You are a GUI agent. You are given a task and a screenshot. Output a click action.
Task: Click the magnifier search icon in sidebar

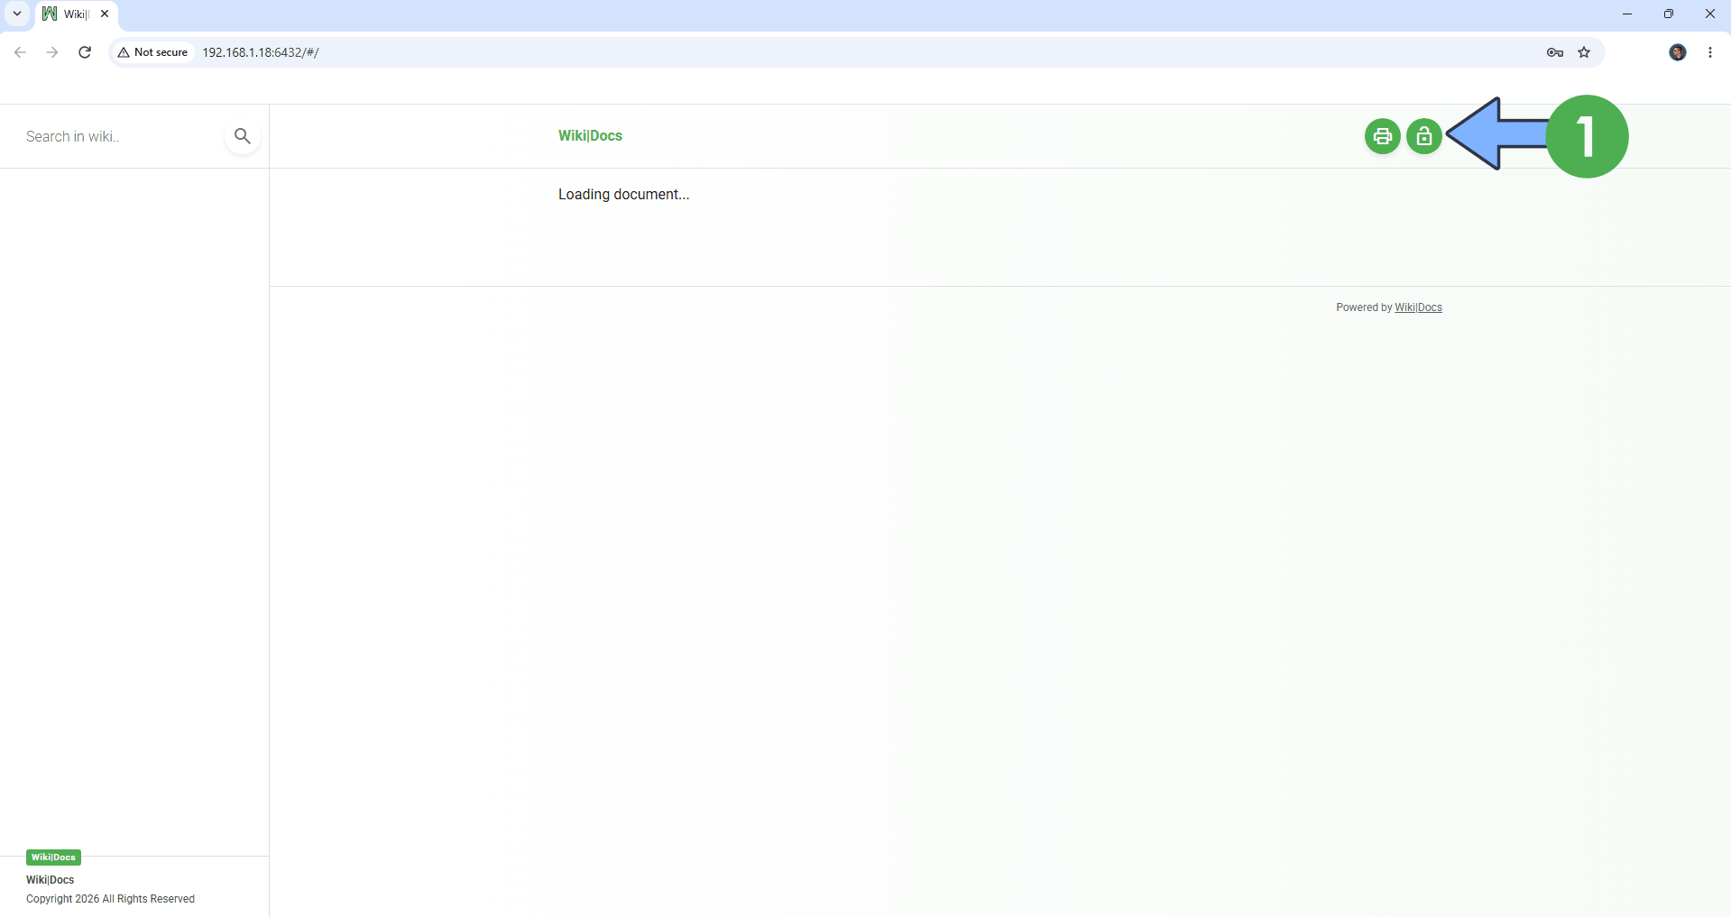click(x=242, y=136)
